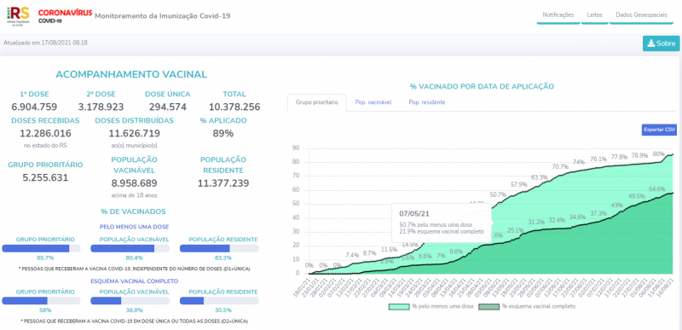Switch to the Pop. residente tab
Image resolution: width=682 pixels, height=330 pixels.
[x=427, y=102]
